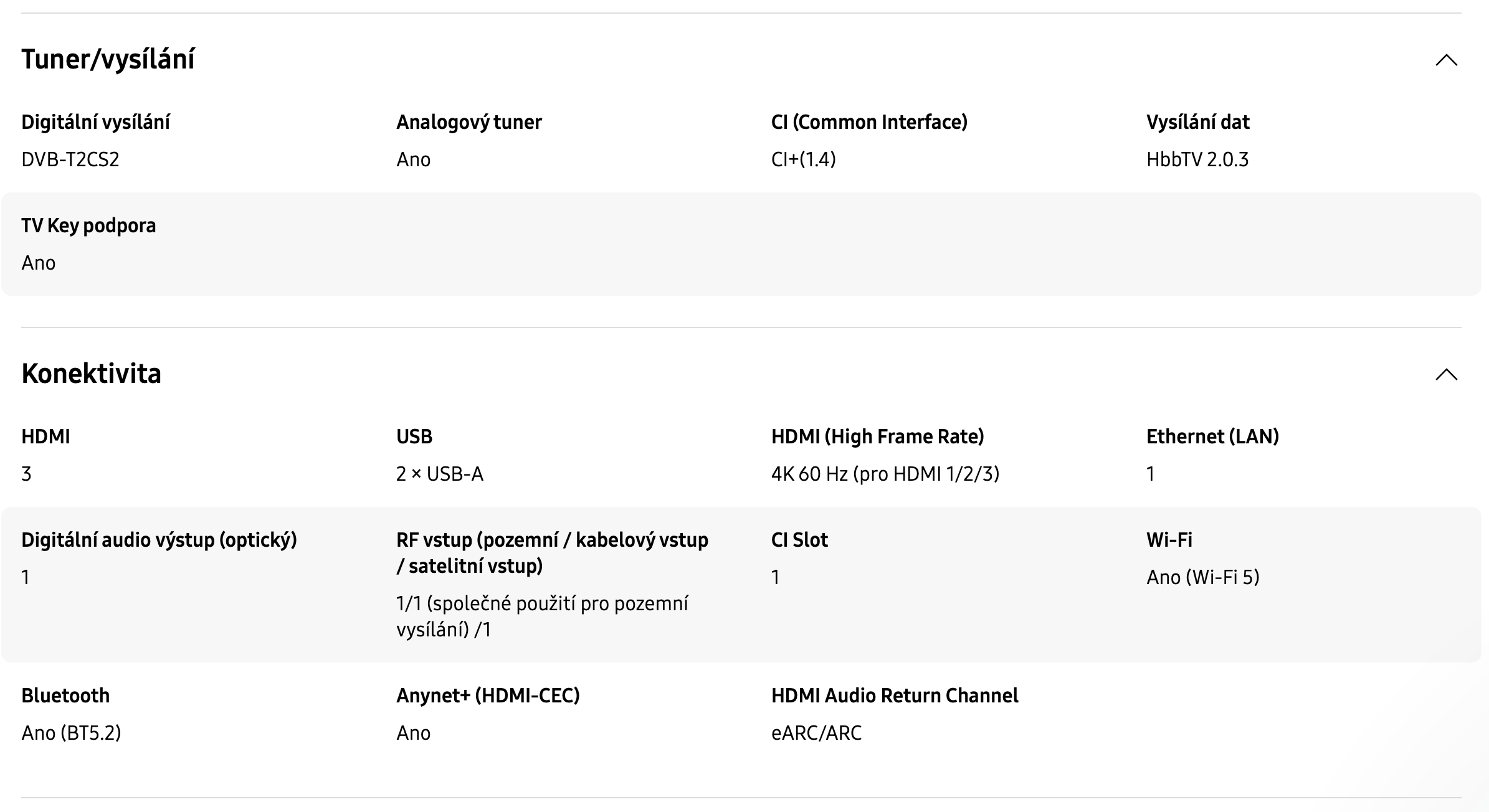This screenshot has height=812, width=1489.
Task: Click the TV Key podpora label
Action: (88, 225)
